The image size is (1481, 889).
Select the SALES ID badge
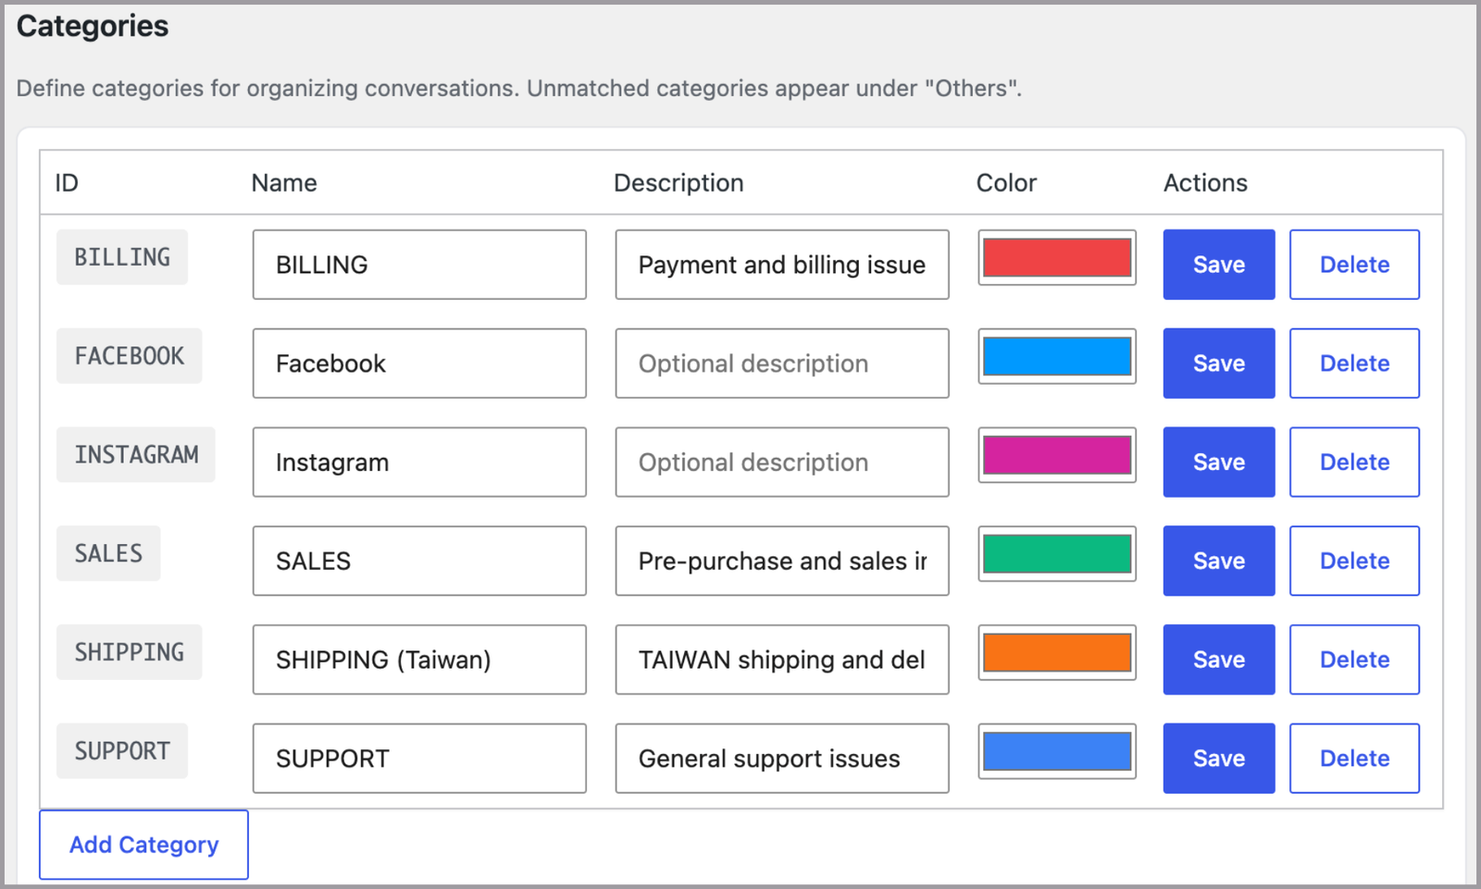(108, 553)
